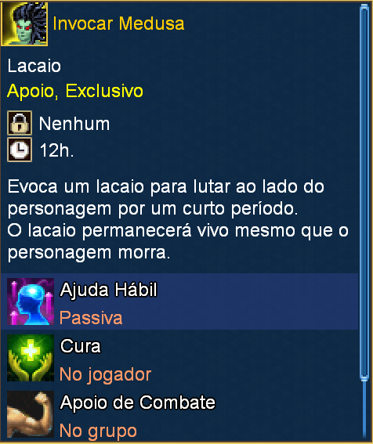Click the minion description paragraph
The width and height of the screenshot is (373, 444).
178,219
